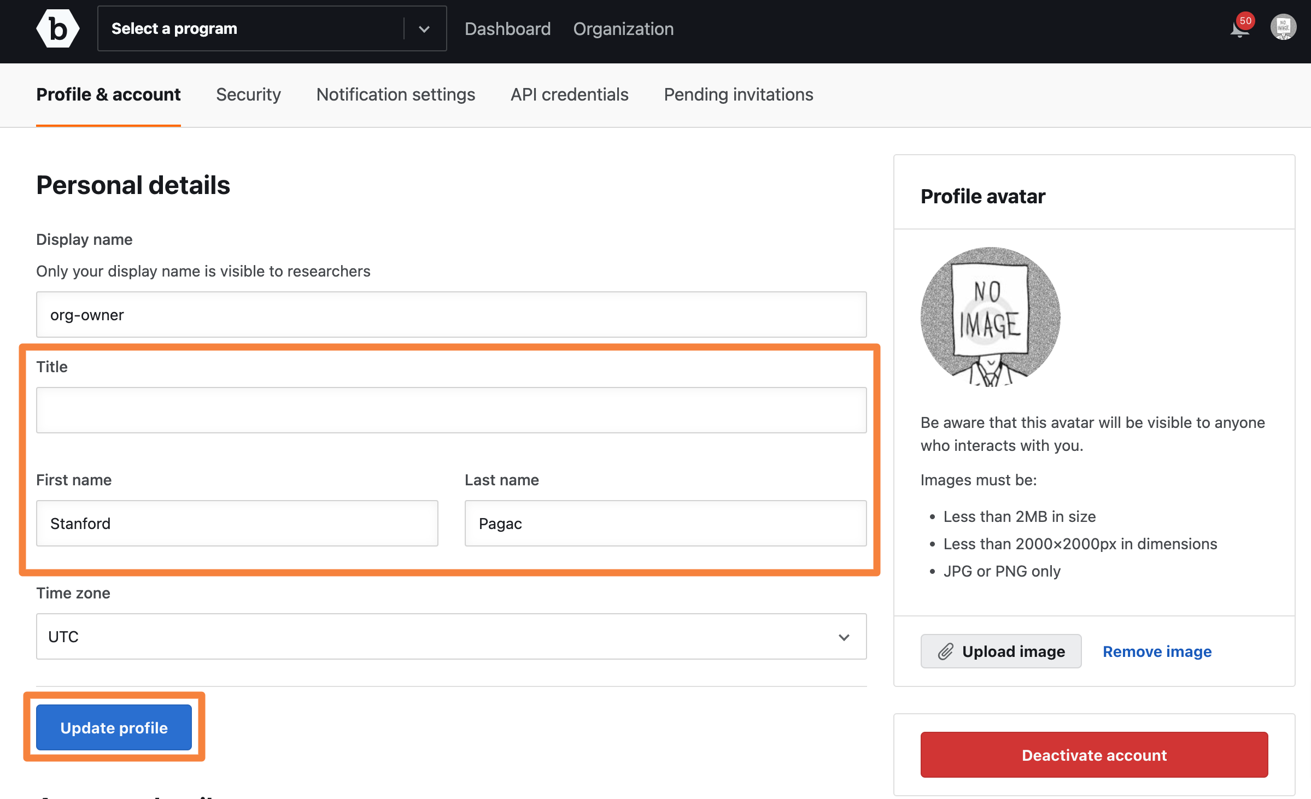
Task: Switch to the API credentials tab
Action: pos(569,95)
